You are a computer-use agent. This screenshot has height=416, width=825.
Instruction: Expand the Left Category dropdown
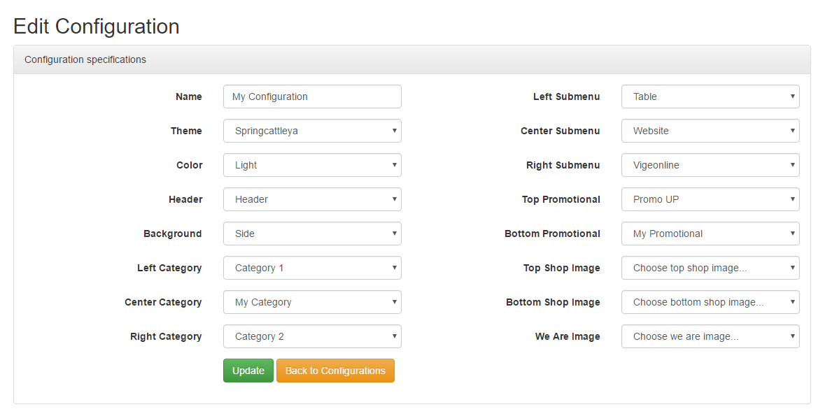[x=312, y=268]
